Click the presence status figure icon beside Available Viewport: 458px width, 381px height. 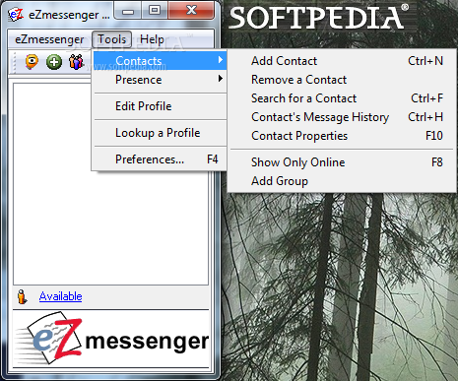[x=22, y=296]
